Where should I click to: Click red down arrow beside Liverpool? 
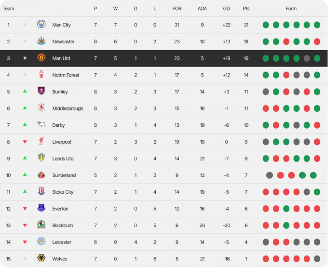tap(25, 142)
